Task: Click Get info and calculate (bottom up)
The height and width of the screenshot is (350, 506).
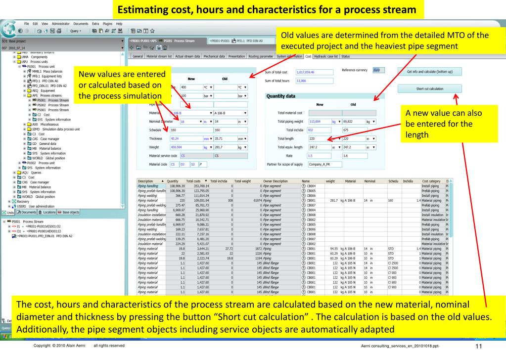Action: click(x=429, y=72)
